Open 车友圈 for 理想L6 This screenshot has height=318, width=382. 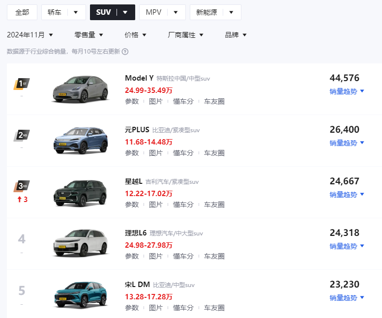pos(214,256)
